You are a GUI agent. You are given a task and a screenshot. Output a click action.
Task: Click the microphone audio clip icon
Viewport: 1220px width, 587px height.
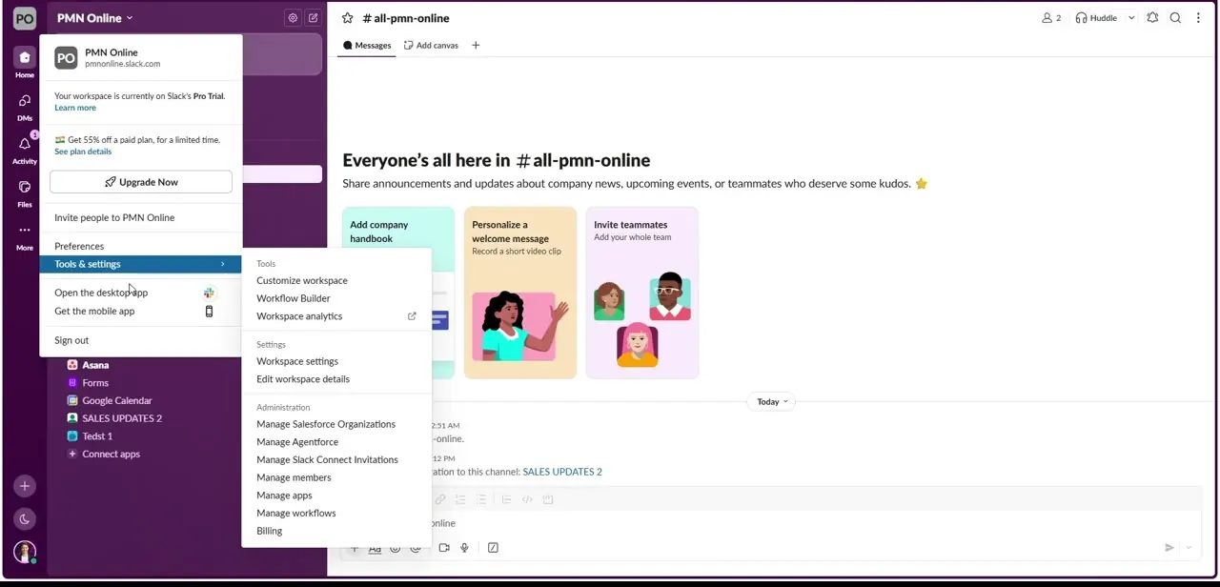tap(464, 548)
